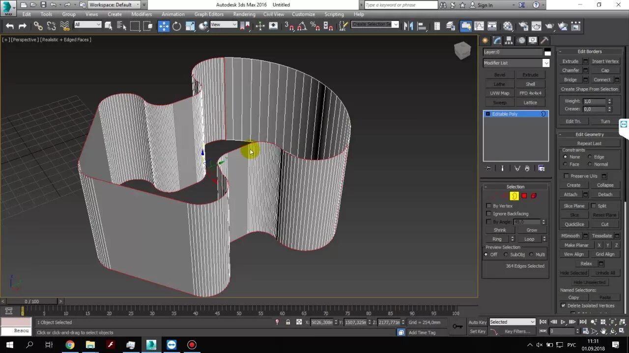Screen dimensions: 629x353
Task: Click the Set Keys key icon
Action: pos(457,326)
